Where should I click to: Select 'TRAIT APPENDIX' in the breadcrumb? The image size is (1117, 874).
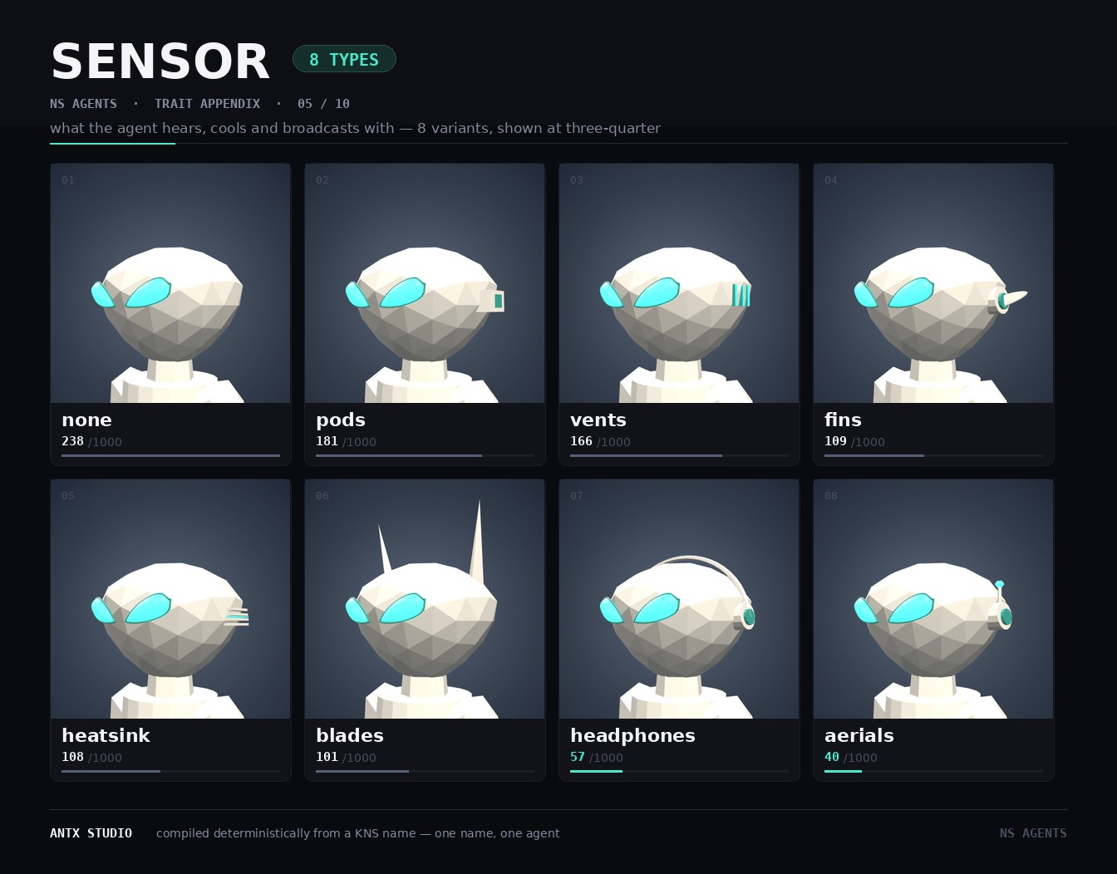coord(207,104)
